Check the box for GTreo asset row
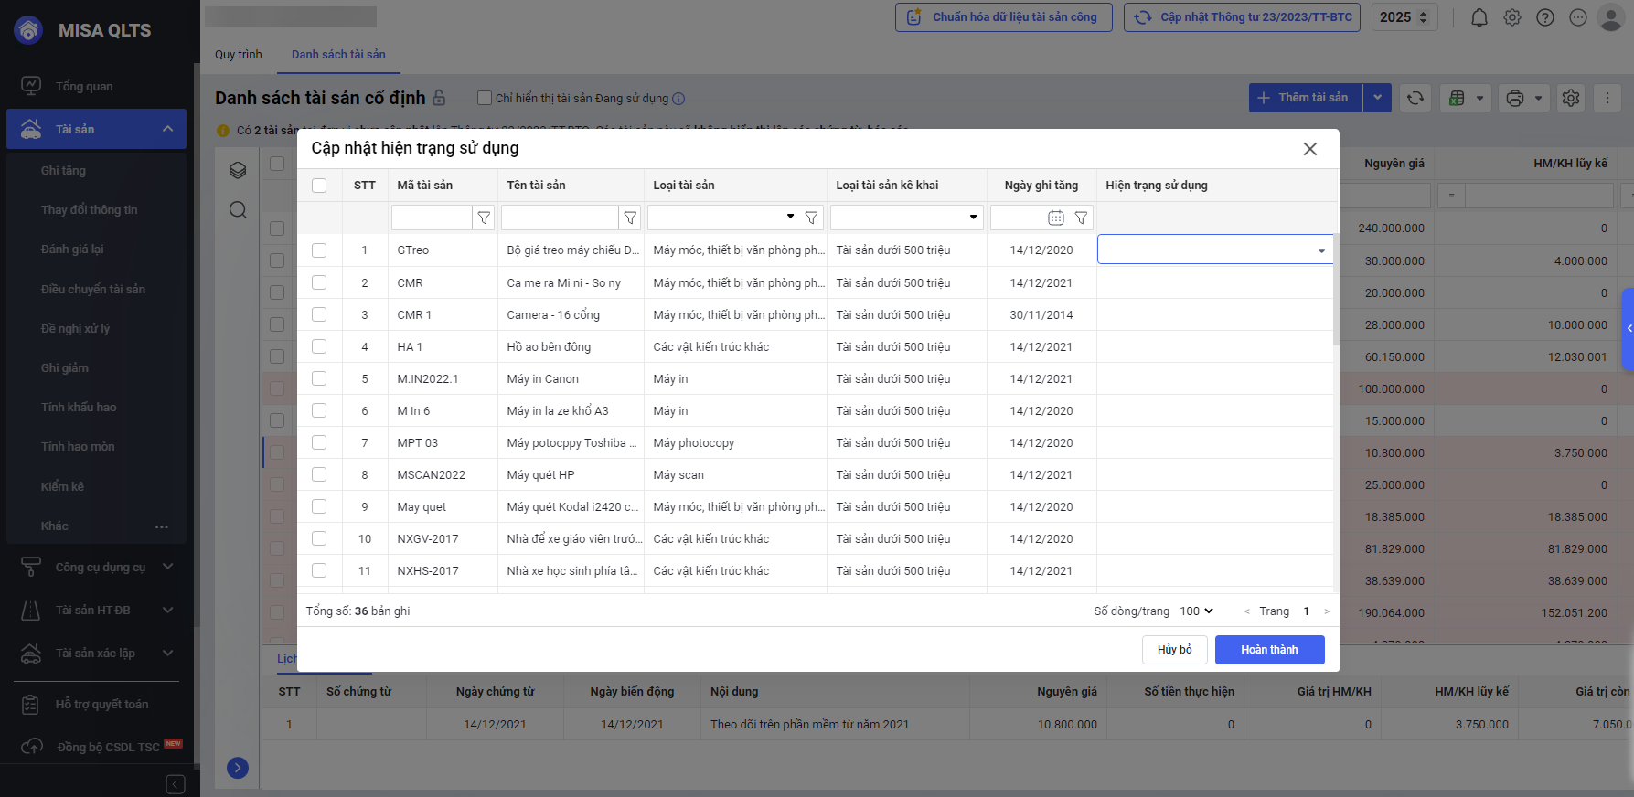Viewport: 1634px width, 797px height. [319, 250]
